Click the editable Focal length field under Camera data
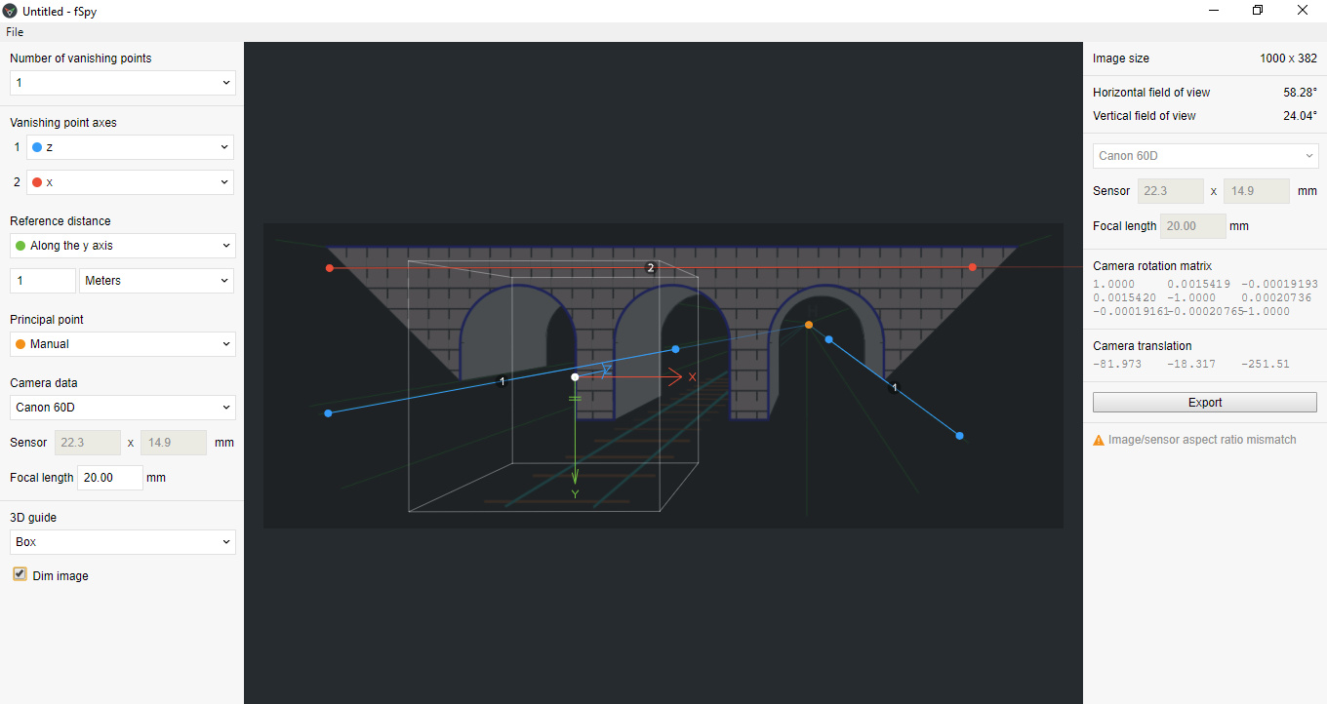The image size is (1327, 704). coord(110,478)
